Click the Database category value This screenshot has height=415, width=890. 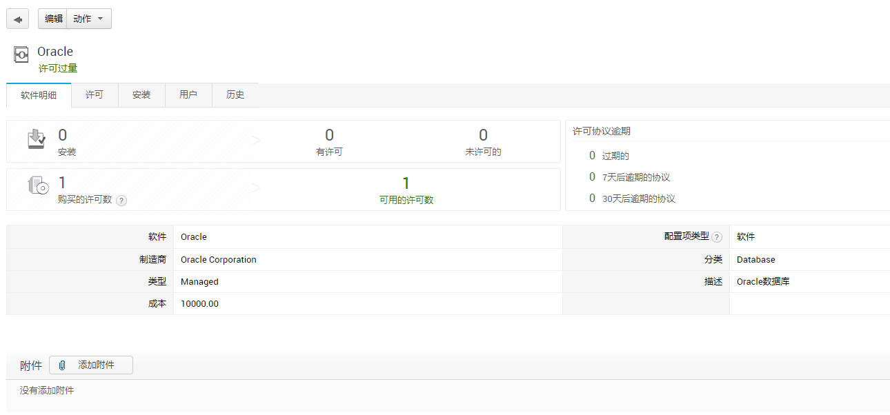pos(756,260)
